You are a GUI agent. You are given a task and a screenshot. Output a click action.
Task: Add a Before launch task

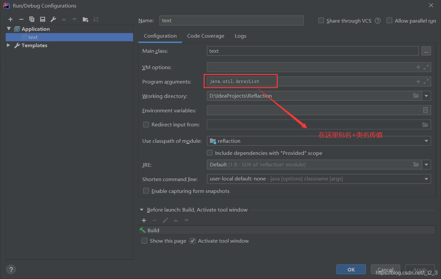pos(144,220)
